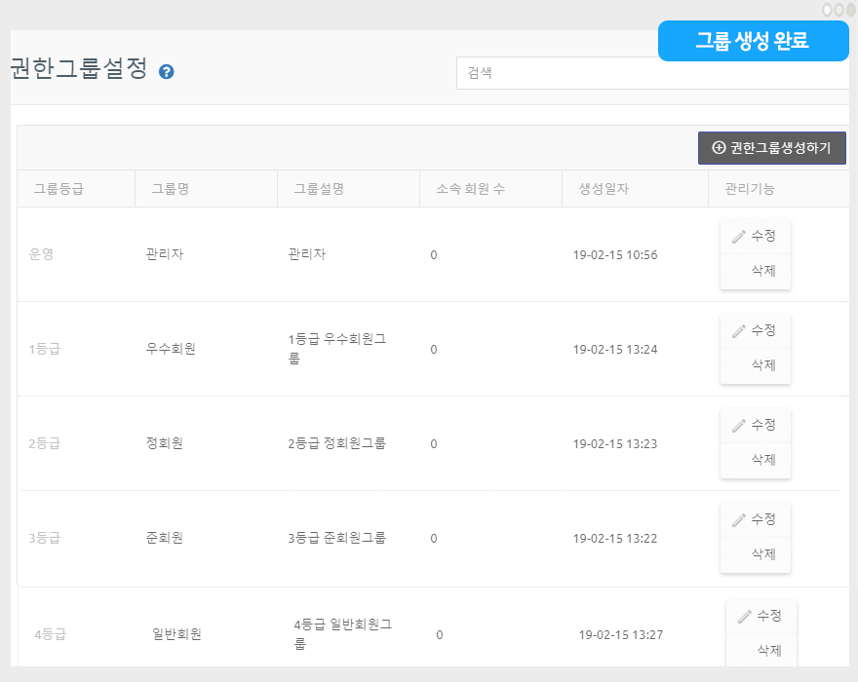Remove the 준회원 group with 삭제
Image resolution: width=858 pixels, height=682 pixels.
[763, 554]
